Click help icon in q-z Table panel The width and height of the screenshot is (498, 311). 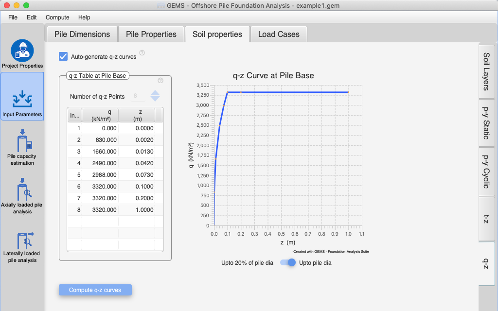(160, 81)
